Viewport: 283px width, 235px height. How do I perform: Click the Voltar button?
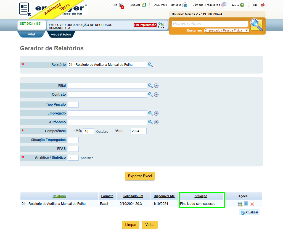[x=150, y=225]
